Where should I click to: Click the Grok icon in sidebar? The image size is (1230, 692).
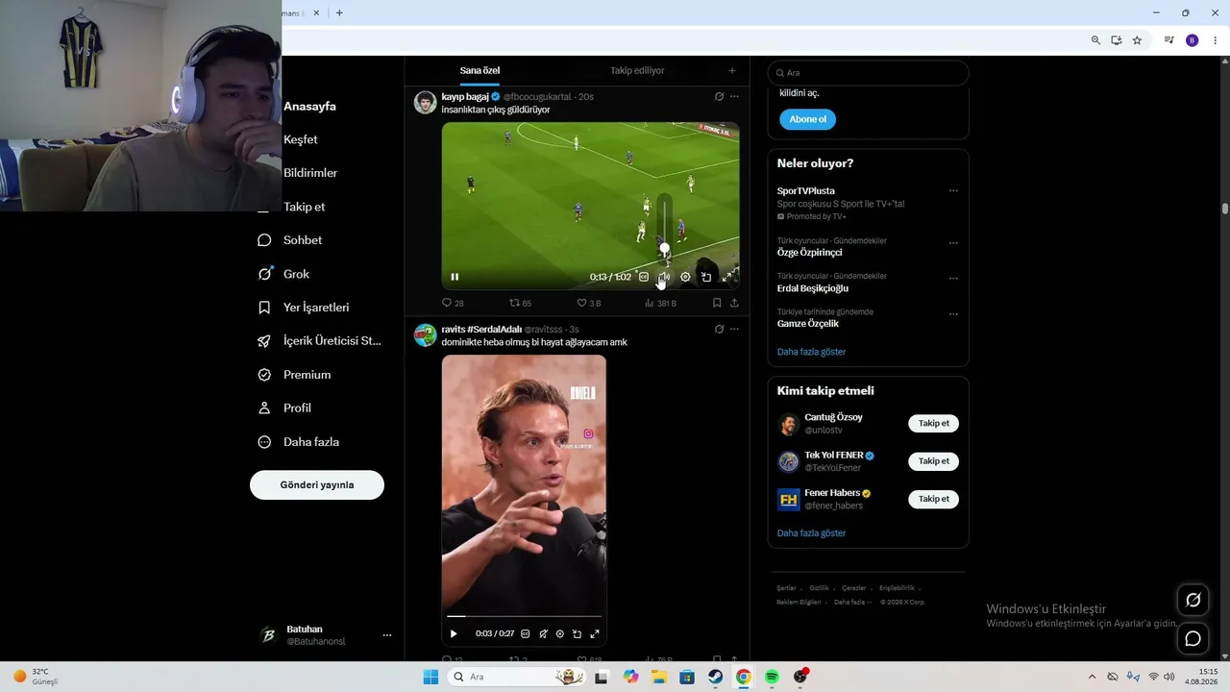click(x=264, y=274)
